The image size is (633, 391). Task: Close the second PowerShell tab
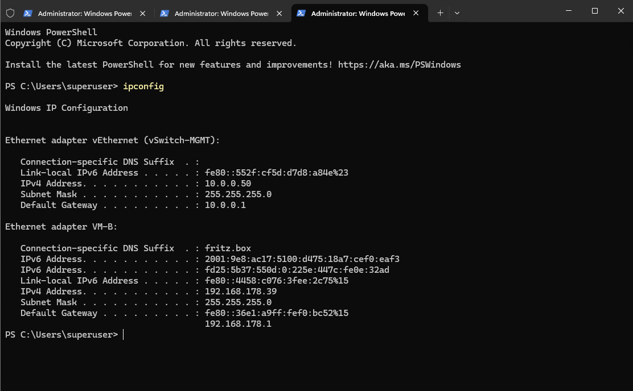click(279, 13)
